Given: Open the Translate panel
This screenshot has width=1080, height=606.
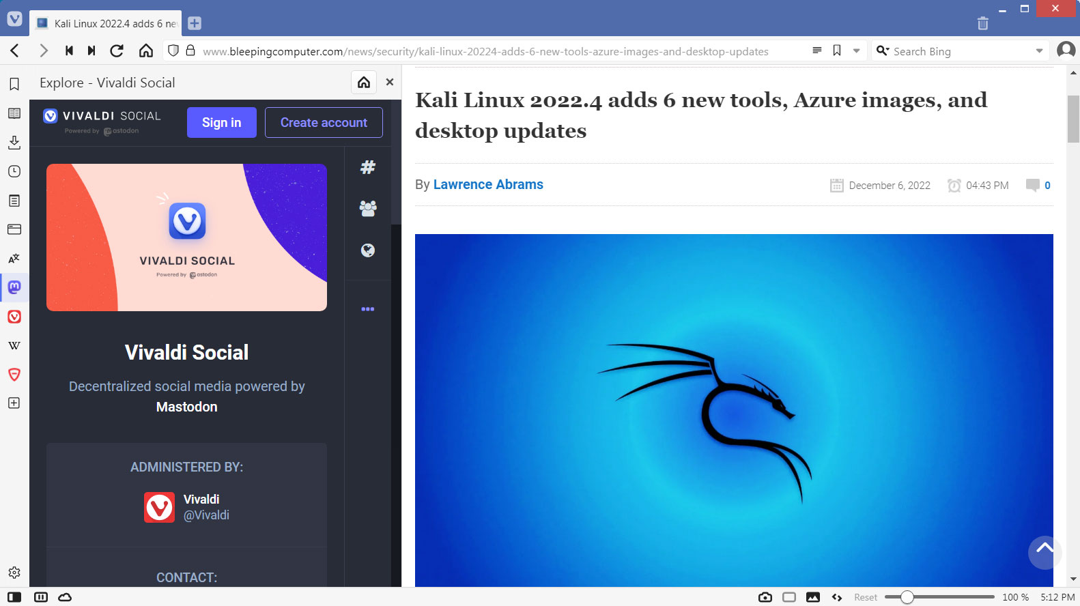Looking at the screenshot, I should click(x=14, y=259).
